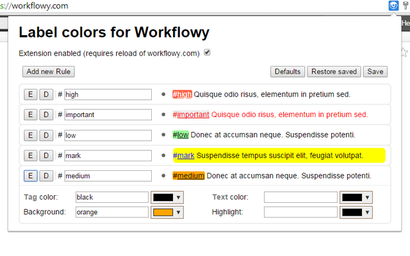The height and width of the screenshot is (256, 410).
Task: Focus the 'low' tag name field
Action: pyautogui.click(x=108, y=135)
